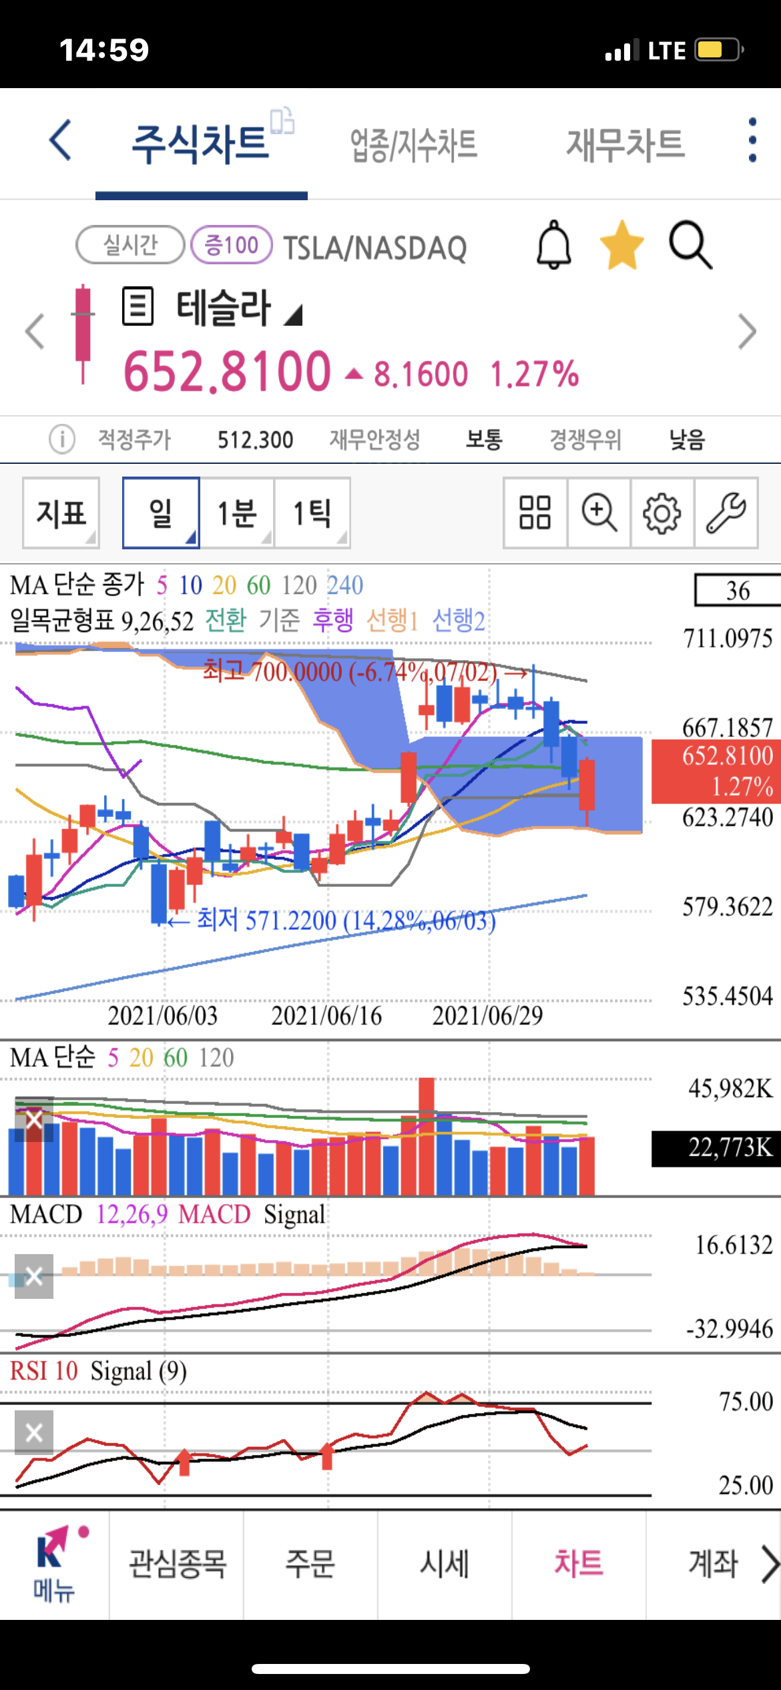Image resolution: width=781 pixels, height=1690 pixels.
Task: Tap the 경쟁우위 낮음 rating
Action: [687, 439]
